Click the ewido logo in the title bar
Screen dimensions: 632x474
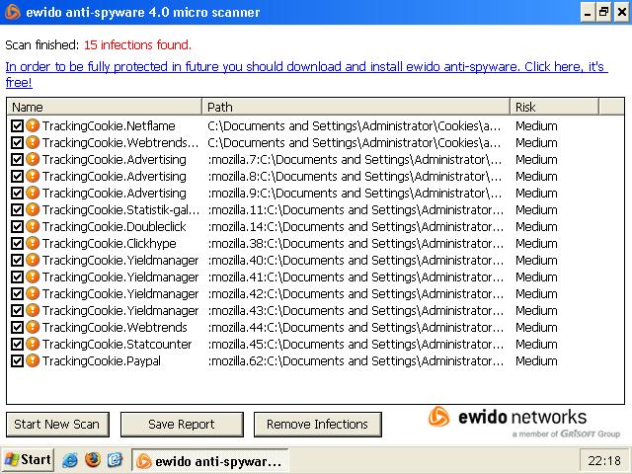pyautogui.click(x=12, y=12)
